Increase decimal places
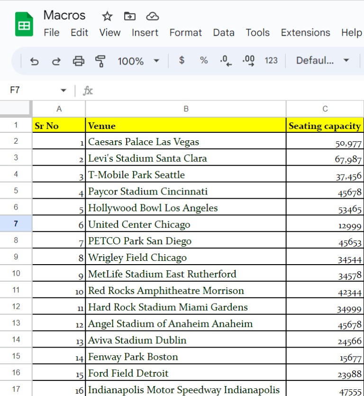This screenshot has height=396, width=364. tap(248, 61)
